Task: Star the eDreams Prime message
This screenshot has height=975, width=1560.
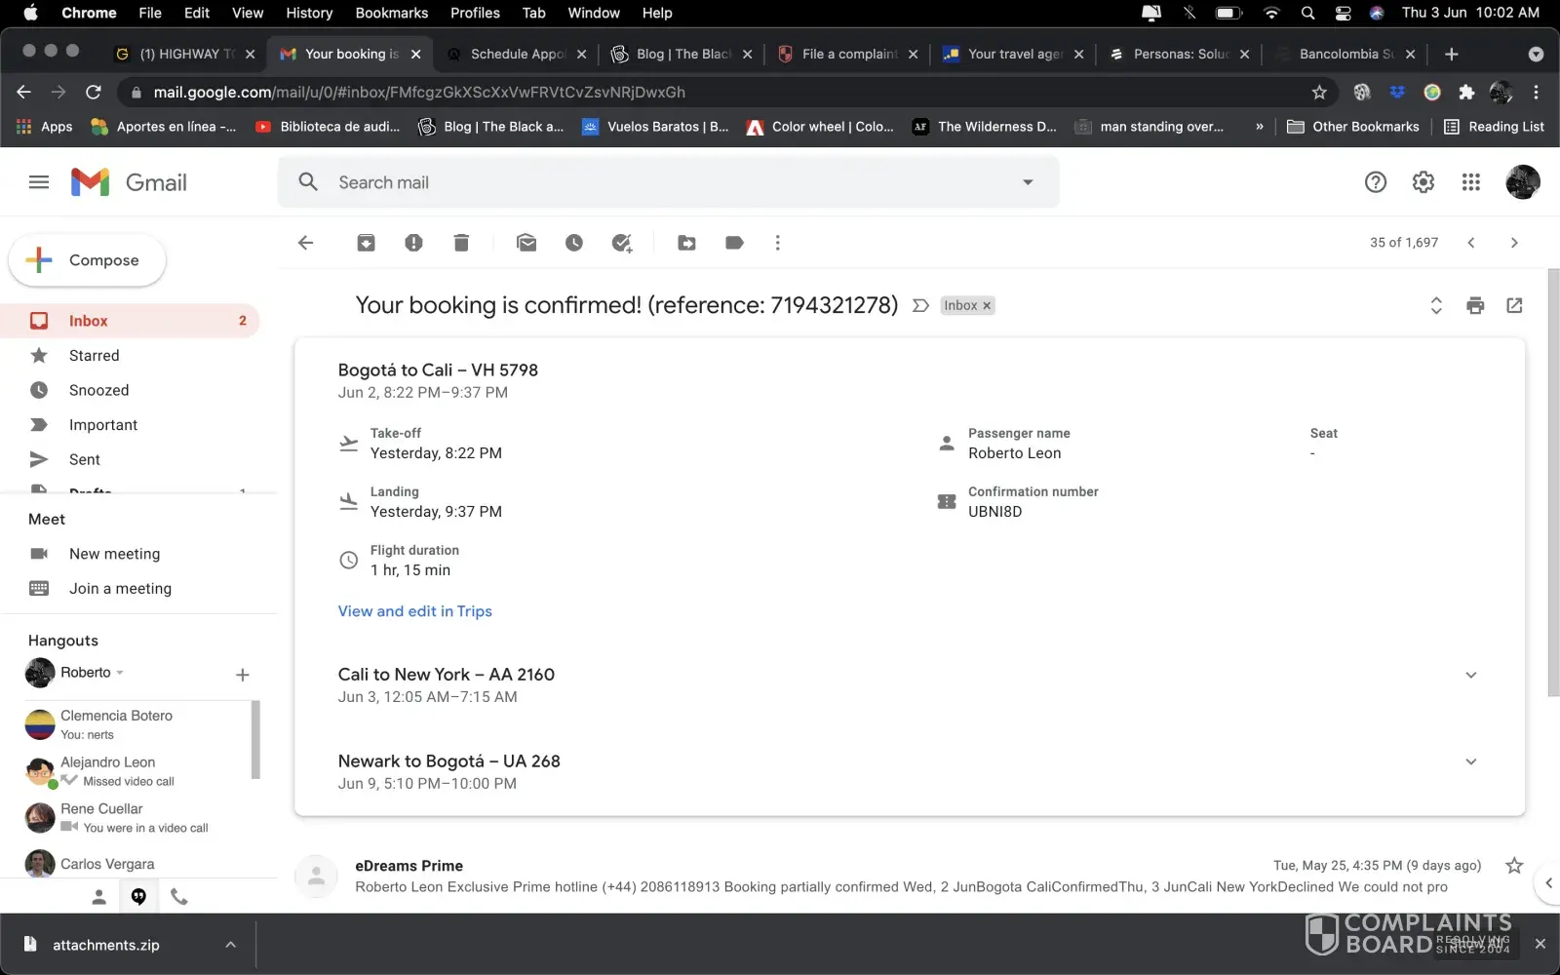Action: (x=1513, y=866)
